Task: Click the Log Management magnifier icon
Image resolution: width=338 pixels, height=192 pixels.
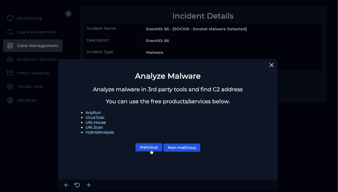Action: click(x=10, y=32)
